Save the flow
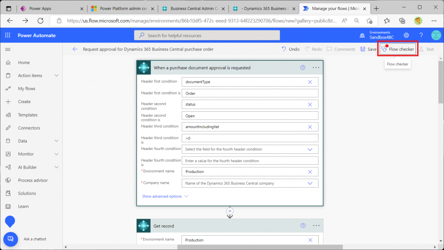Screen dimensions: 444x250 click(369, 49)
